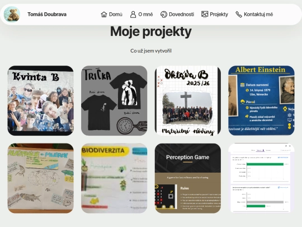Open the Perception Game project card

click(188, 178)
